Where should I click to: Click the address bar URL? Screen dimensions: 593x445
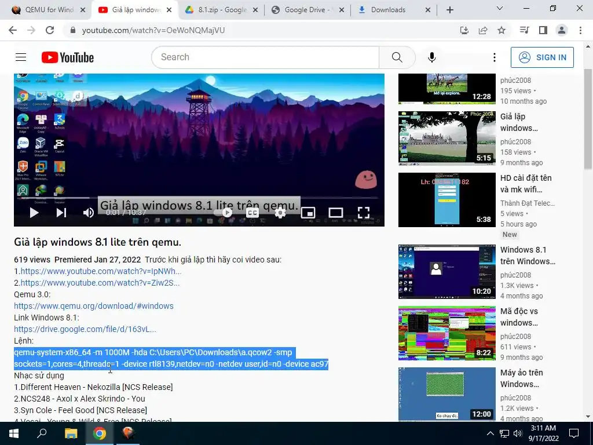tap(153, 30)
